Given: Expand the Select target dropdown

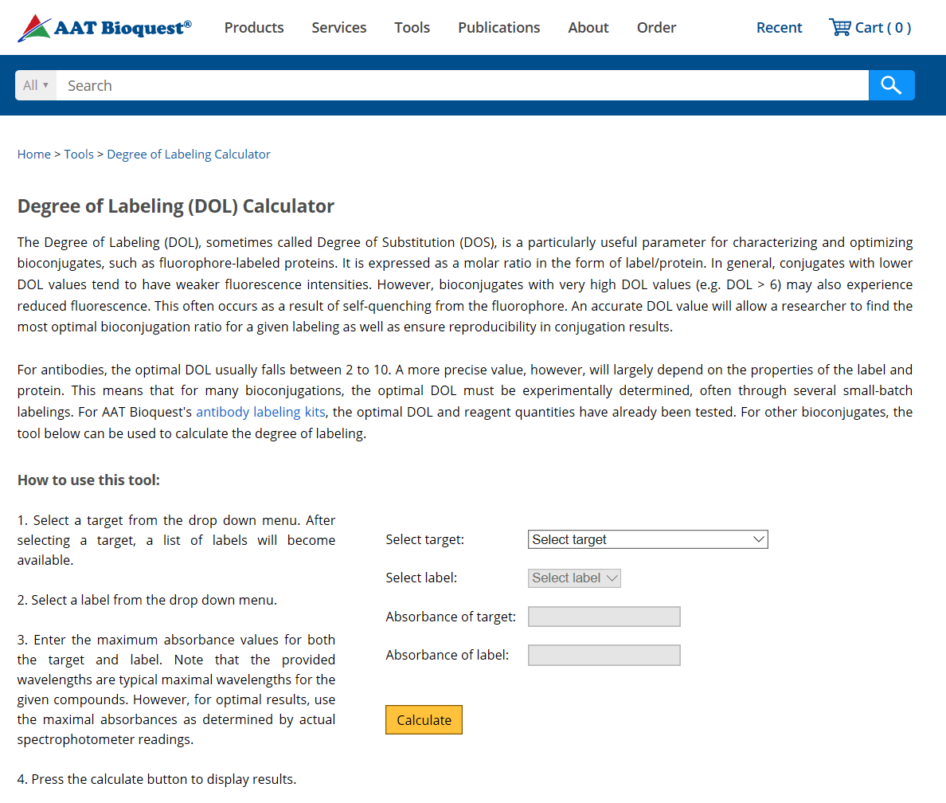Looking at the screenshot, I should [x=647, y=539].
